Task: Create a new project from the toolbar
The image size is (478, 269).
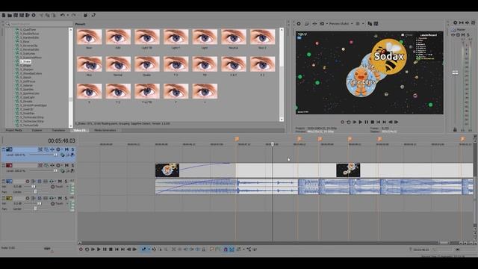Action: 4,15
